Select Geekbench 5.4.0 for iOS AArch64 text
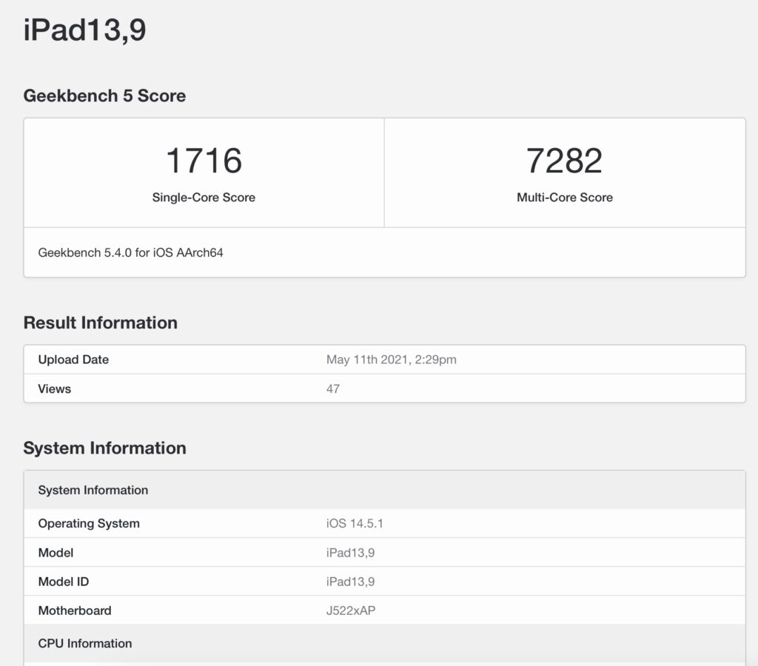Viewport: 758px width, 666px height. click(x=130, y=252)
